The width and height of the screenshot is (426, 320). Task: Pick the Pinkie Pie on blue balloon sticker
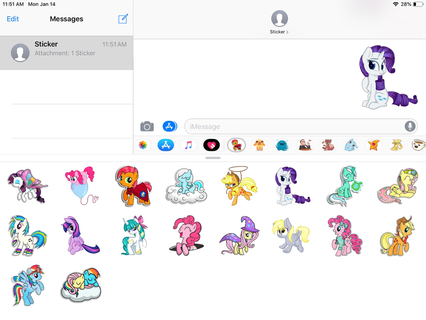coord(81,185)
